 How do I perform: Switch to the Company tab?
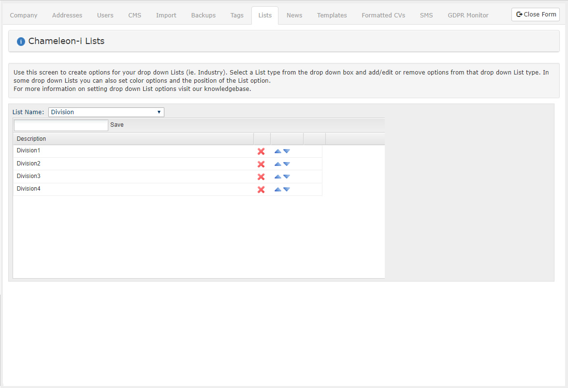point(24,15)
